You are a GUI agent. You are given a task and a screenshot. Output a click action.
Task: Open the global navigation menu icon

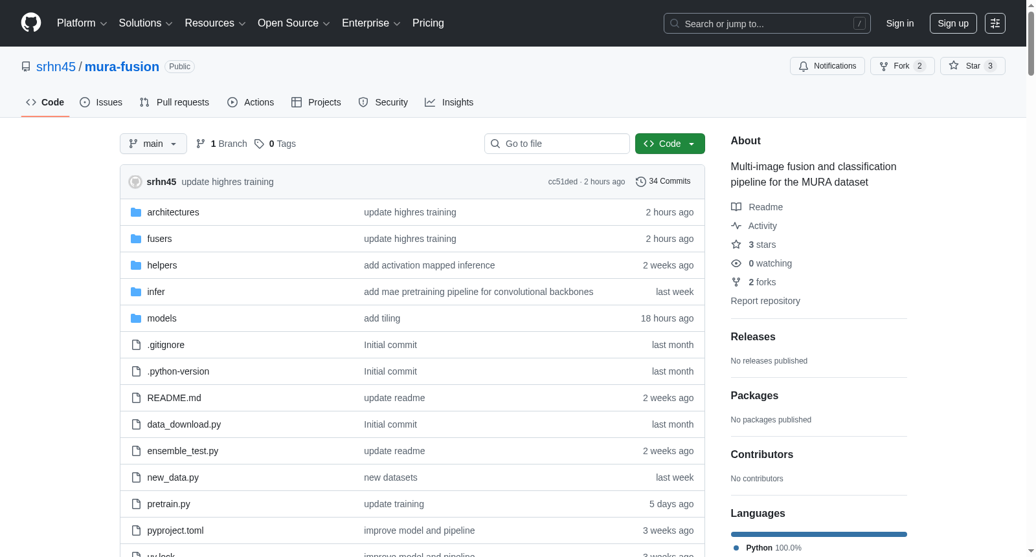pyautogui.click(x=995, y=23)
